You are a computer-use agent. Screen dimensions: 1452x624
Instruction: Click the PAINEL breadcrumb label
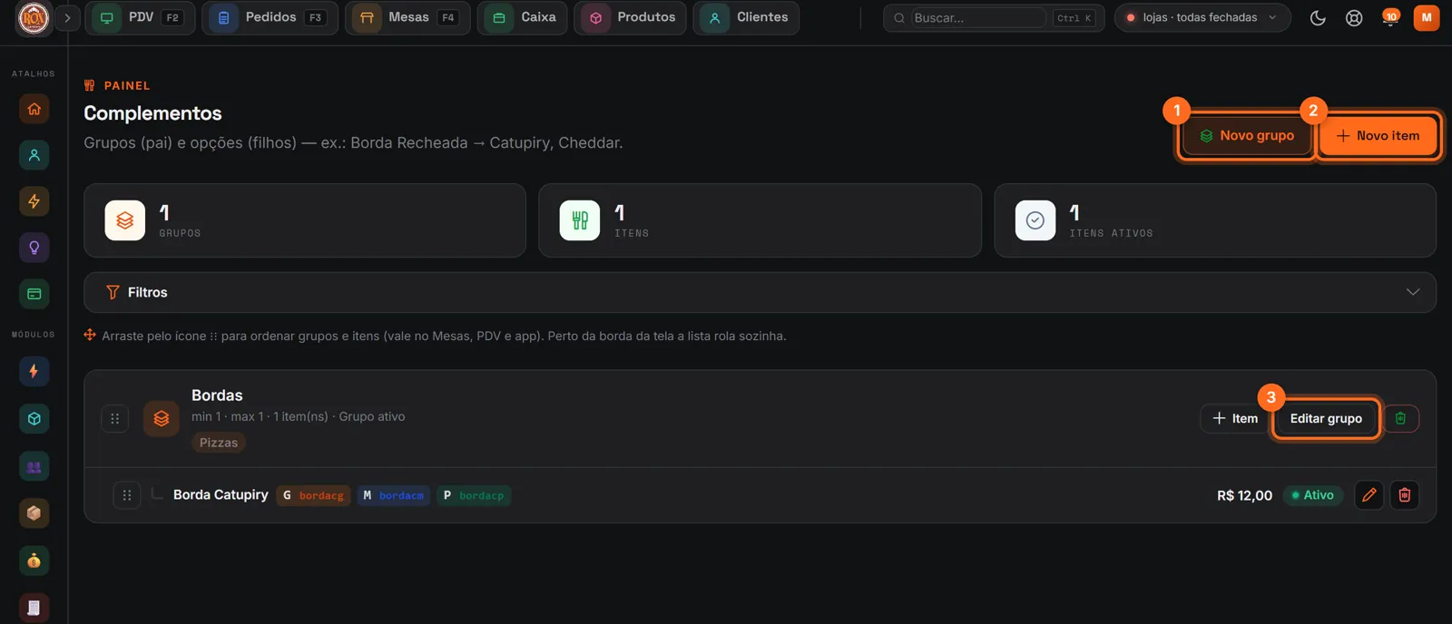127,85
